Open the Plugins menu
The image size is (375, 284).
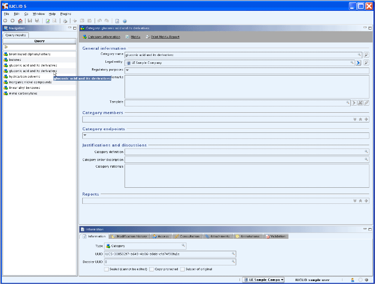click(66, 14)
